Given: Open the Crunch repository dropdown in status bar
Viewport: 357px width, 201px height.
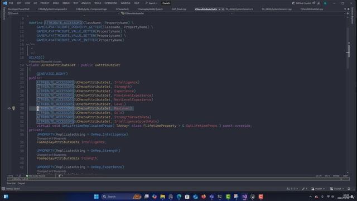Looking at the screenshot, I should coord(337,189).
